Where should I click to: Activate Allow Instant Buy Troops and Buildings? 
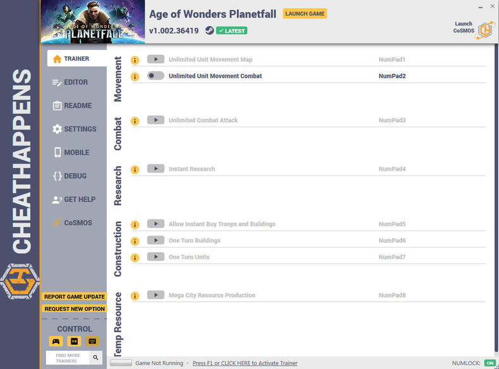point(155,224)
